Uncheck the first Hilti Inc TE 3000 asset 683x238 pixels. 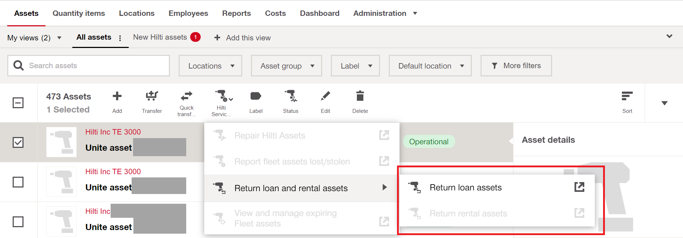18,142
